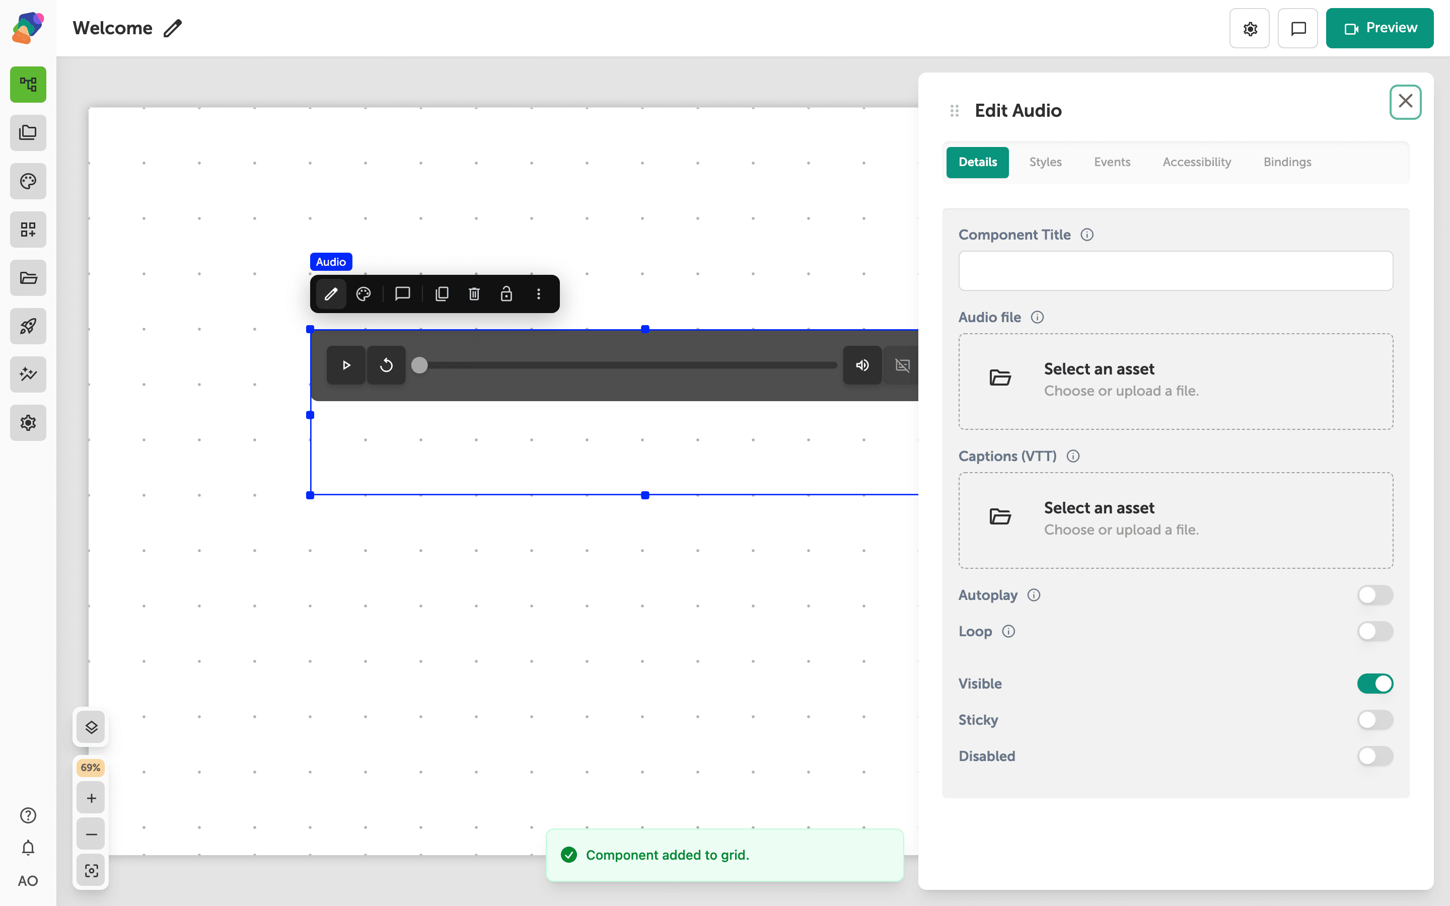Open the theme palette icon in the sidebar

pos(28,181)
